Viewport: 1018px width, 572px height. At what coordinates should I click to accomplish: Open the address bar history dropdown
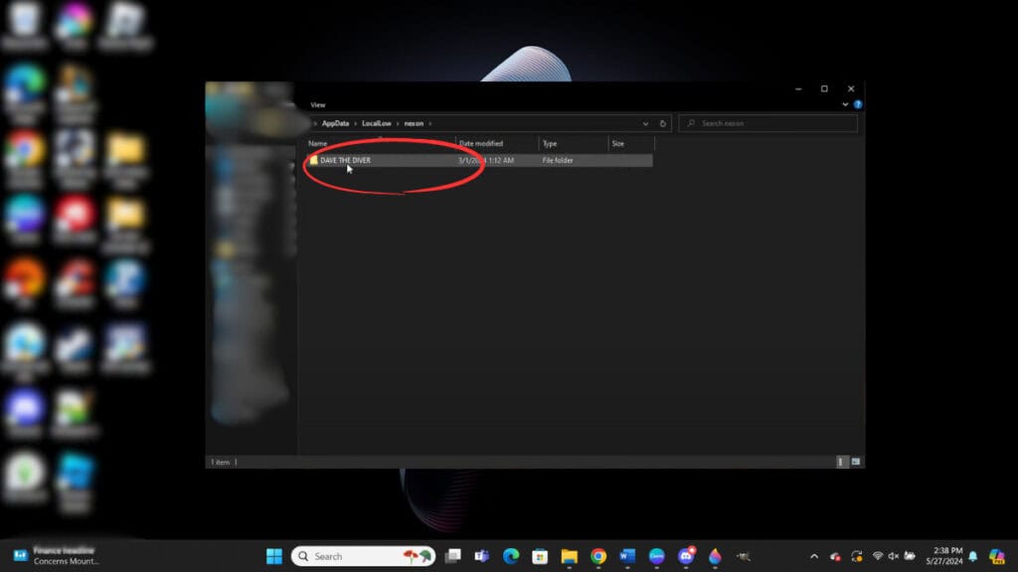click(x=645, y=122)
